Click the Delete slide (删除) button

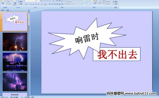(20, 4)
